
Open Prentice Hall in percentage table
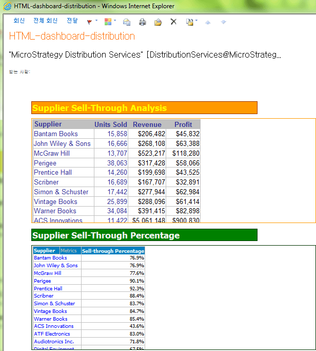pos(48,288)
